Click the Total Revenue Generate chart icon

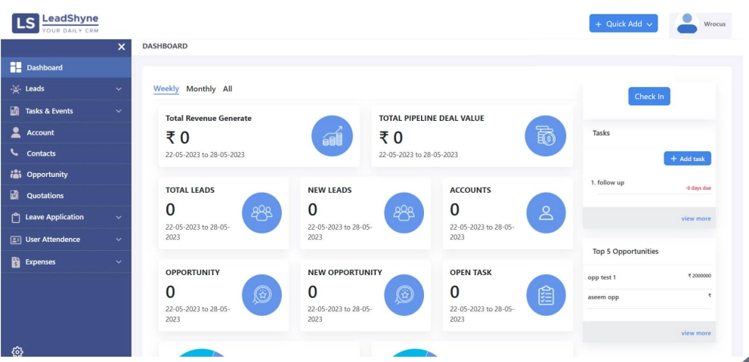tap(332, 136)
